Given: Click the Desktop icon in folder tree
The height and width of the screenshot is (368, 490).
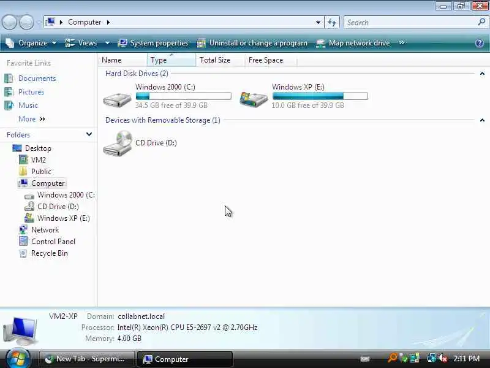Looking at the screenshot, I should [17, 148].
